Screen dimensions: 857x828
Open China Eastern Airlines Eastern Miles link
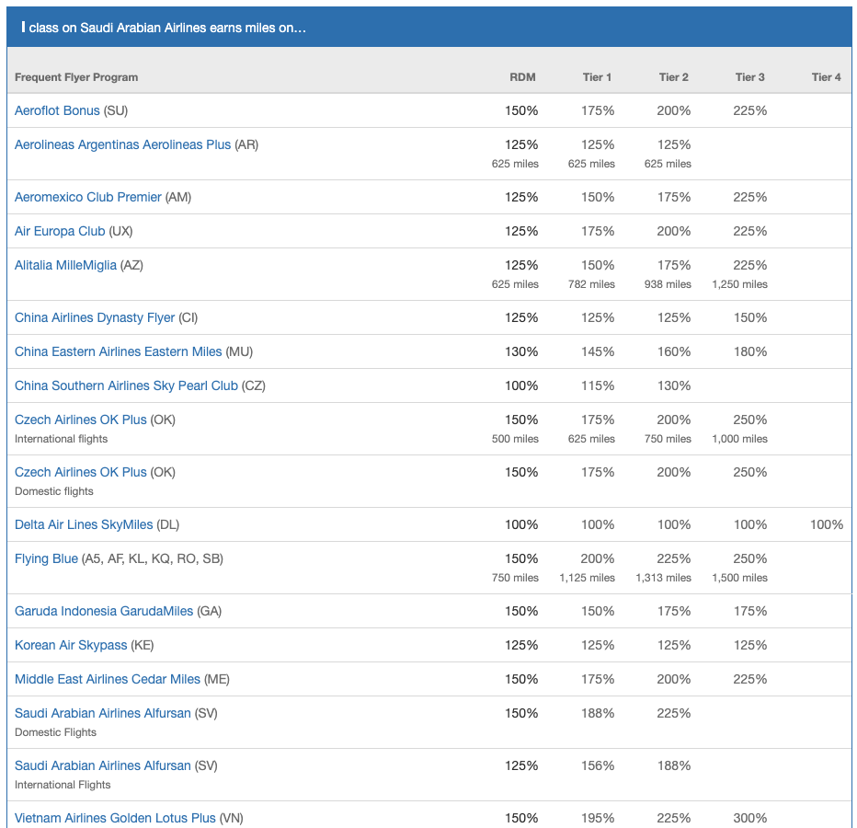point(119,351)
